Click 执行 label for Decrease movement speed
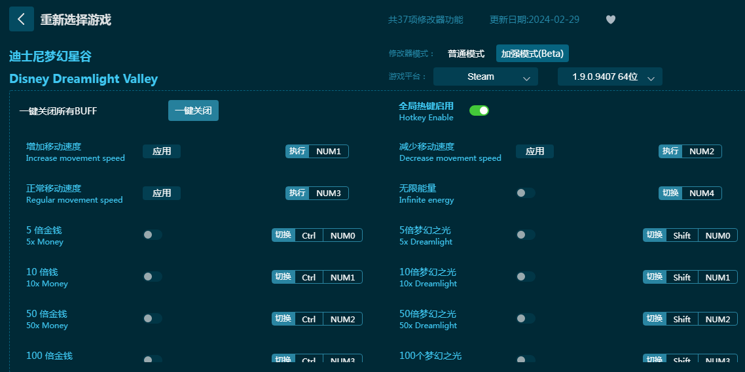 [670, 152]
